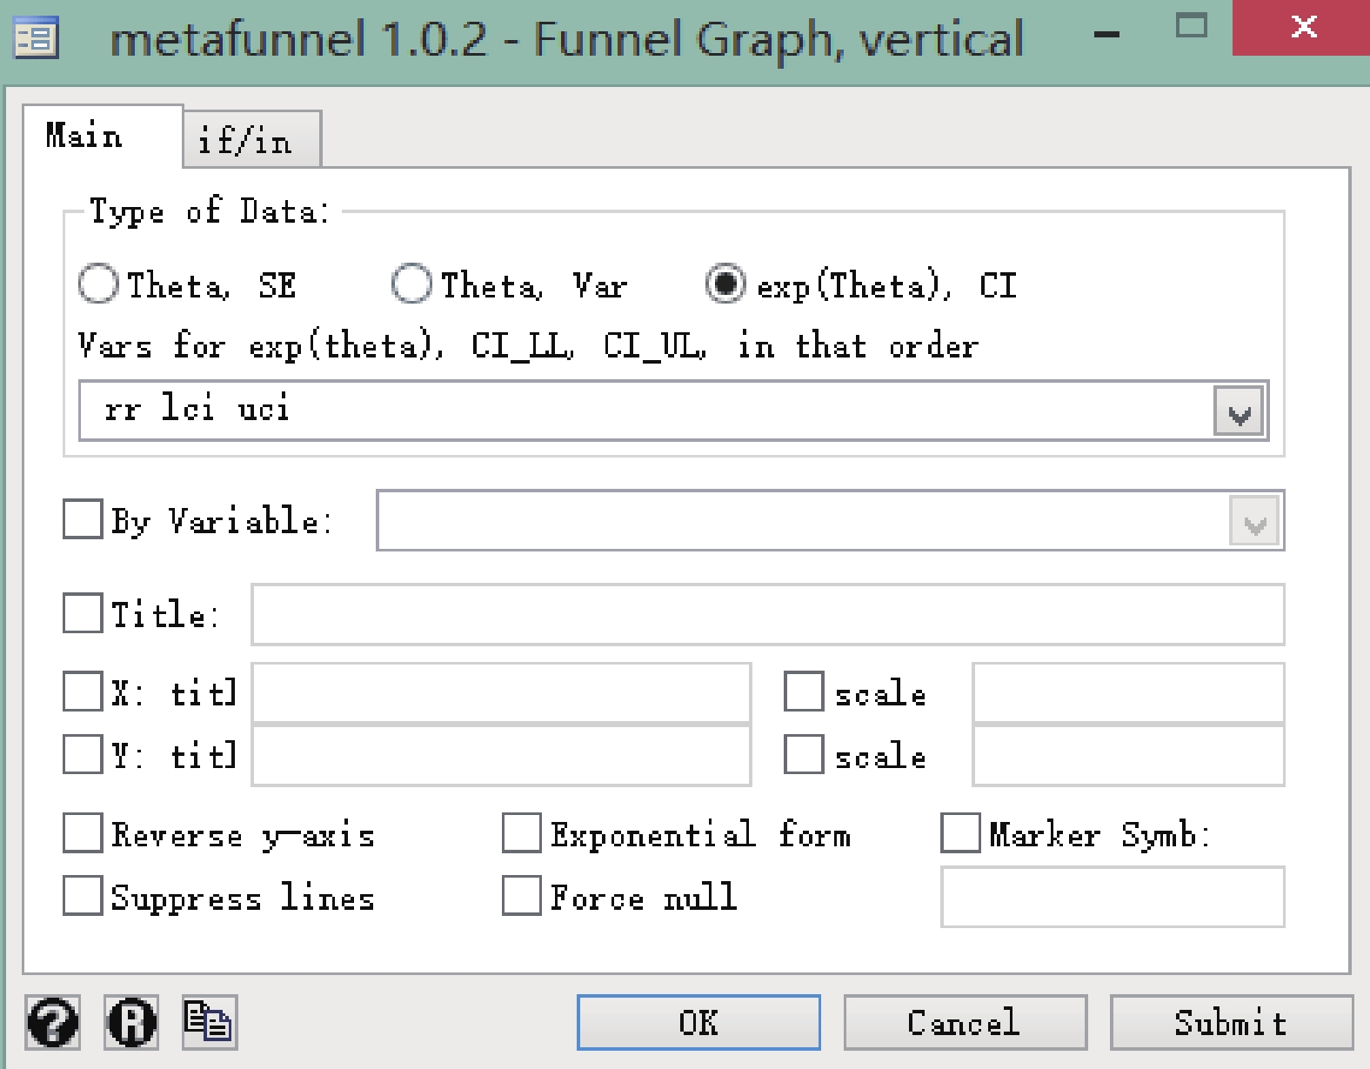The width and height of the screenshot is (1370, 1069).
Task: Select the exp(Theta), CI radio button
Action: (725, 284)
